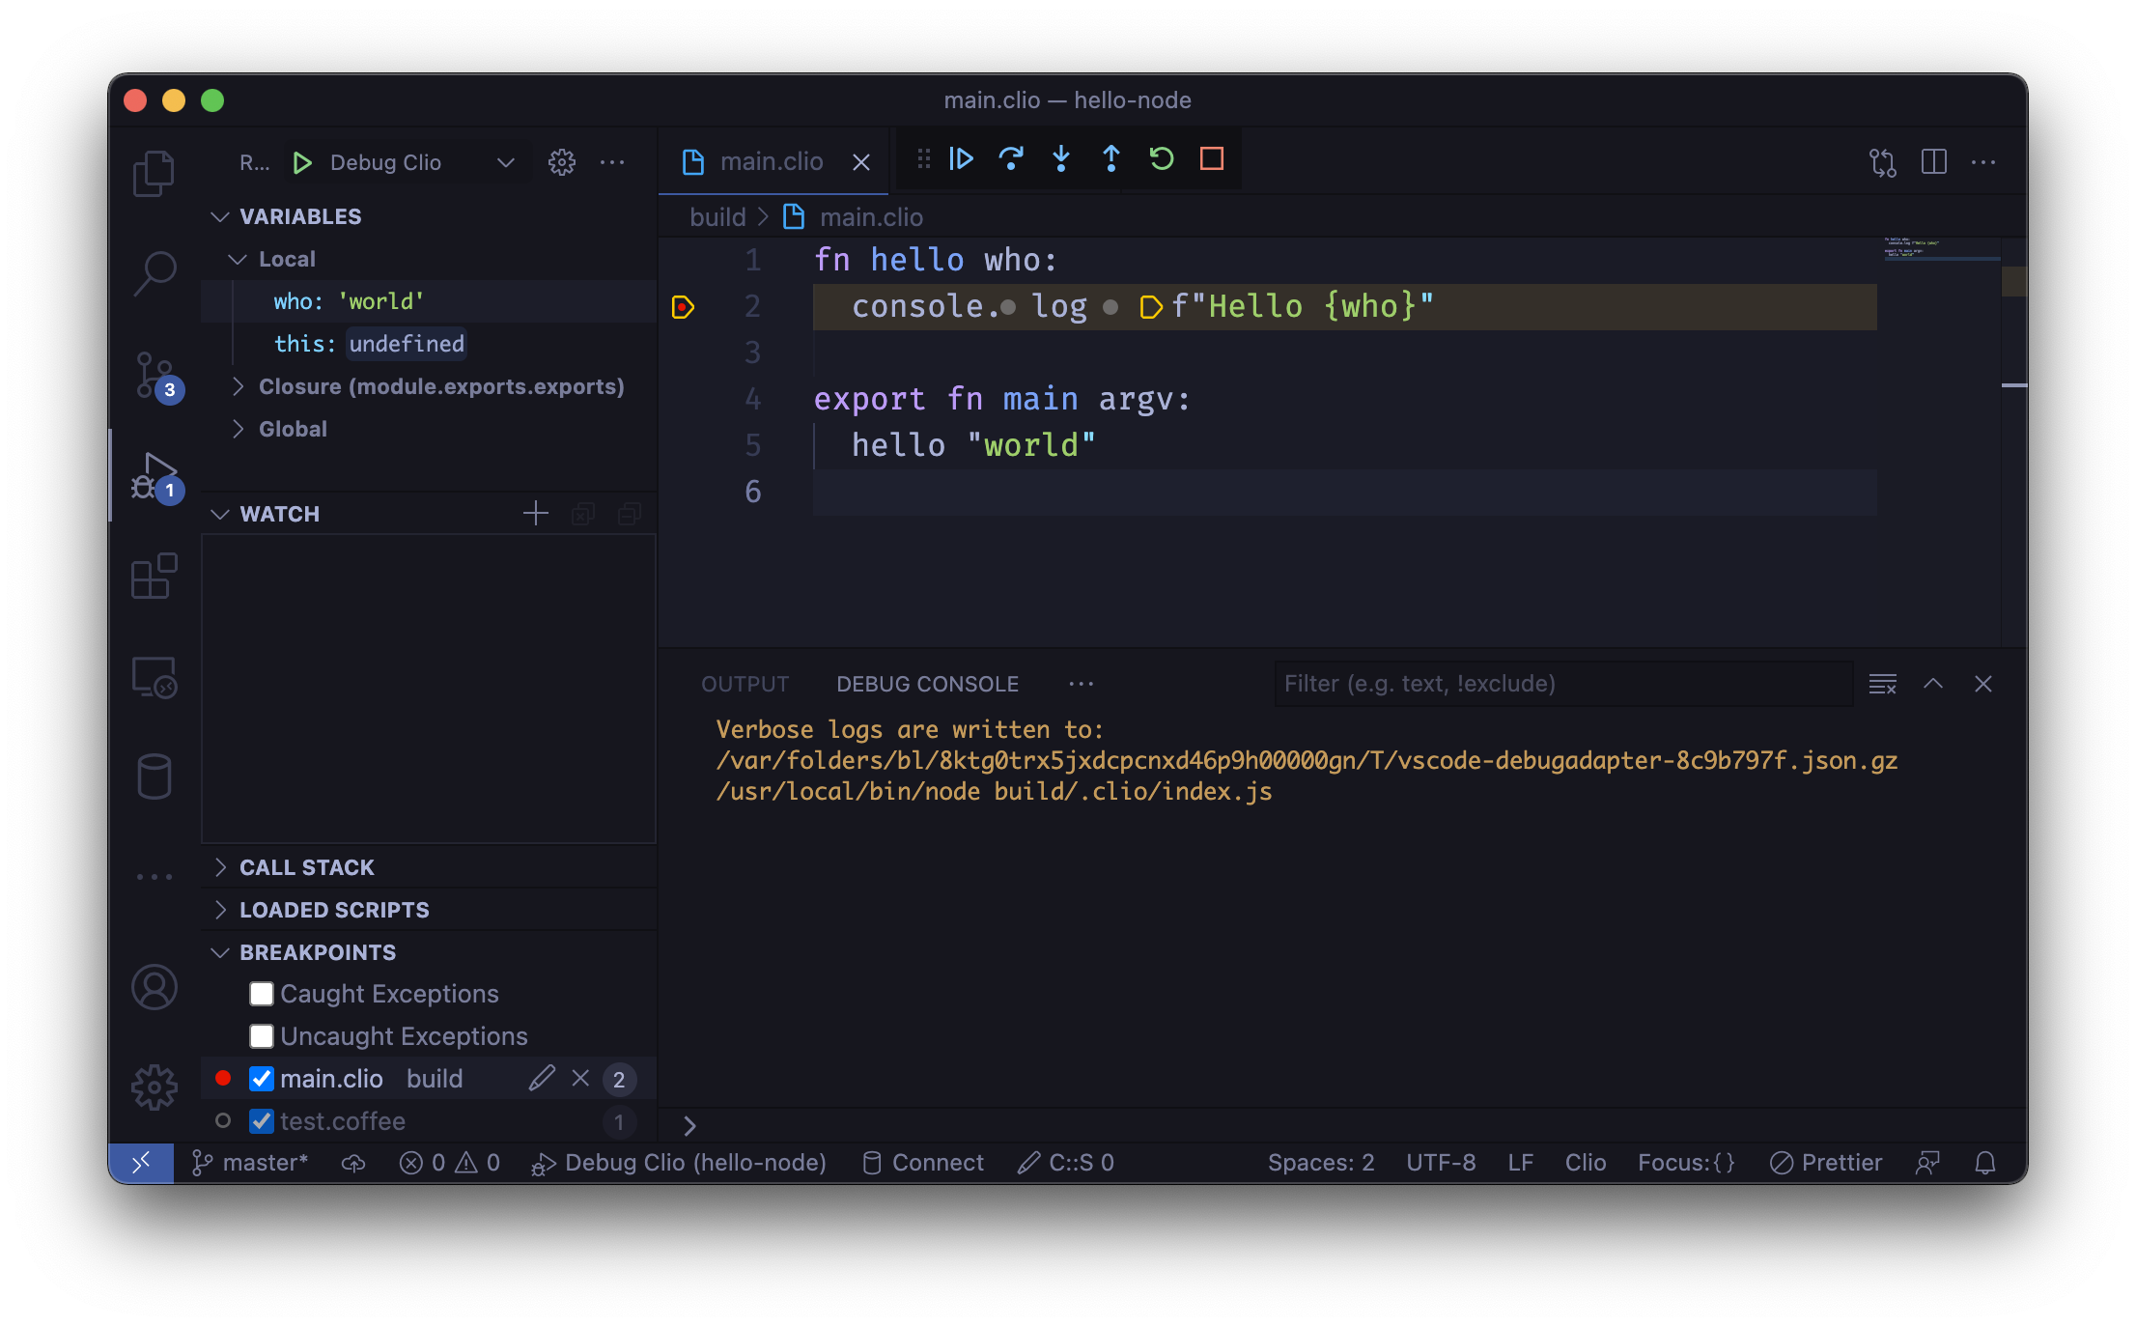Open changes compare icon in editor title

click(1883, 162)
